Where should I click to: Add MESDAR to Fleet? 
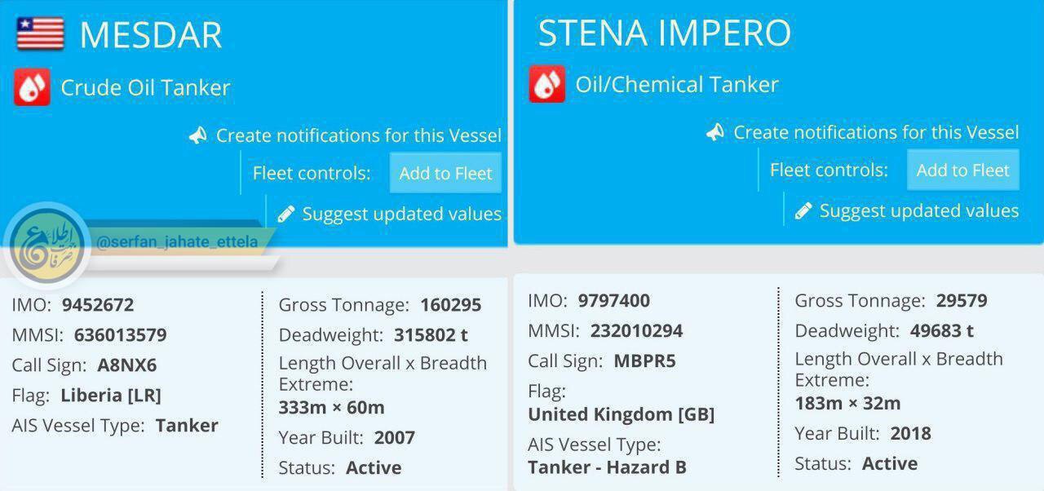coord(445,173)
